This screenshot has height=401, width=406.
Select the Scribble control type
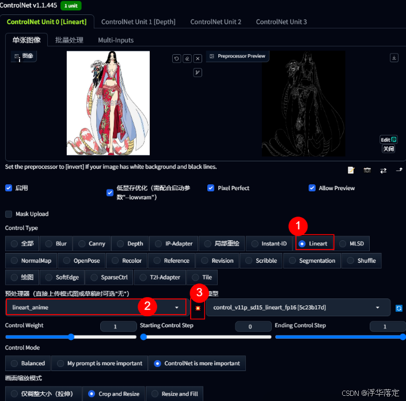click(261, 260)
